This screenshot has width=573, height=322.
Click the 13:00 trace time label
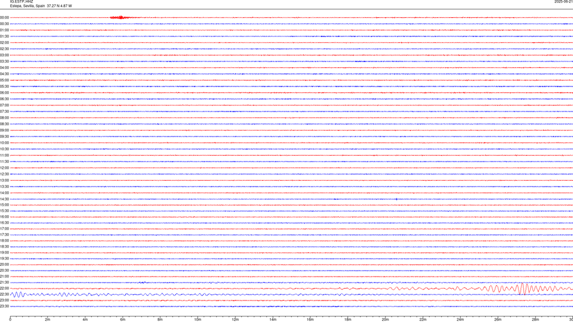click(x=4, y=180)
